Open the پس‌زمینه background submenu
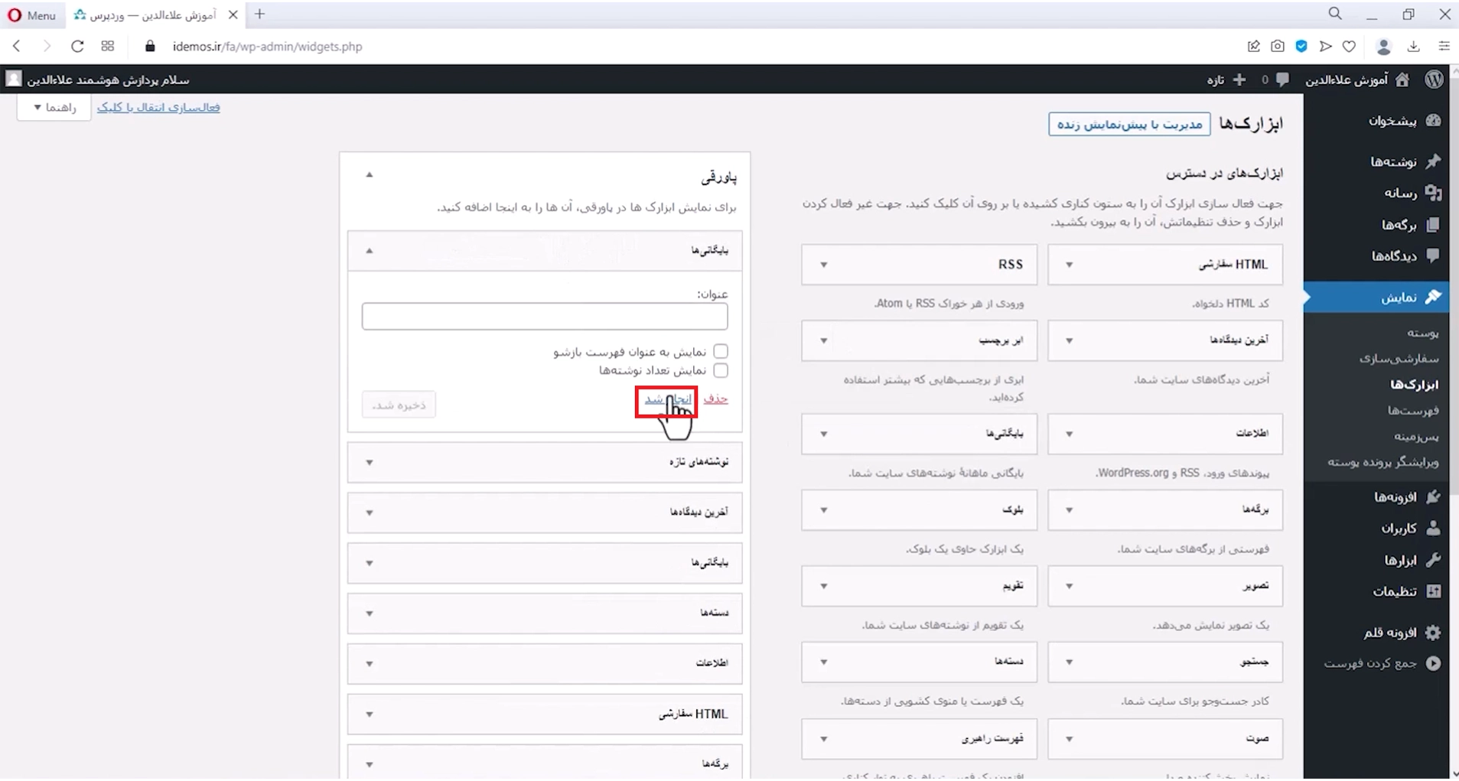The height and width of the screenshot is (781, 1459). [x=1416, y=436]
